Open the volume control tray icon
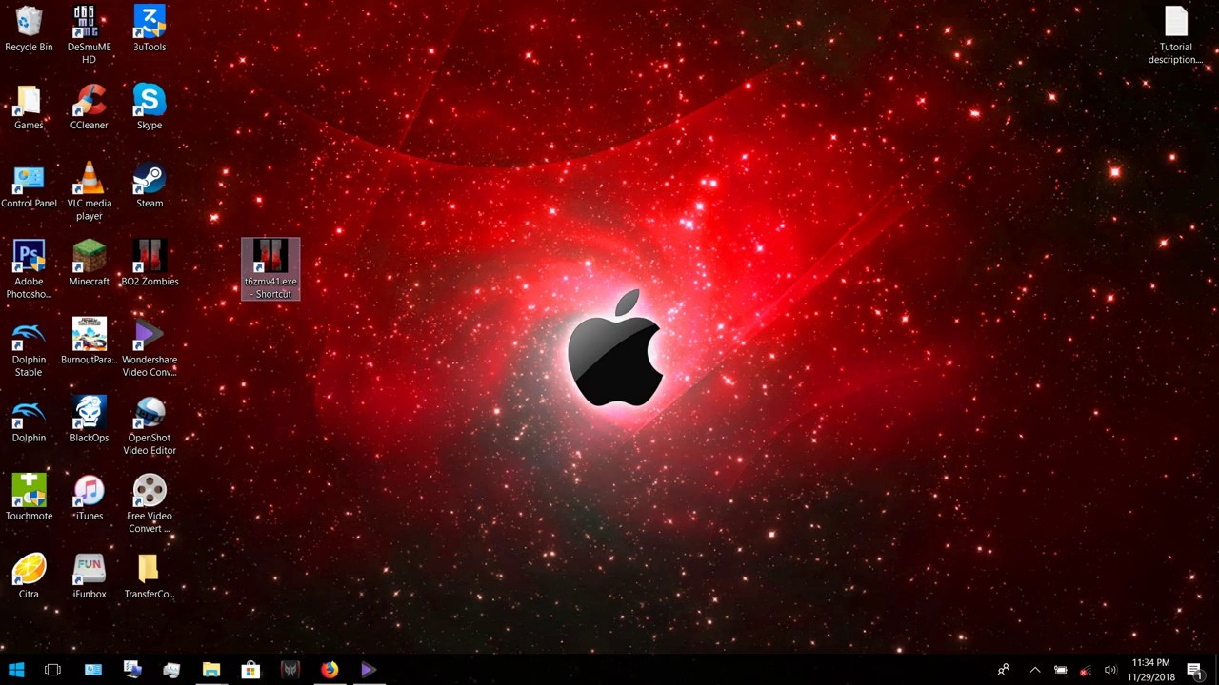1219x685 pixels. click(1109, 670)
